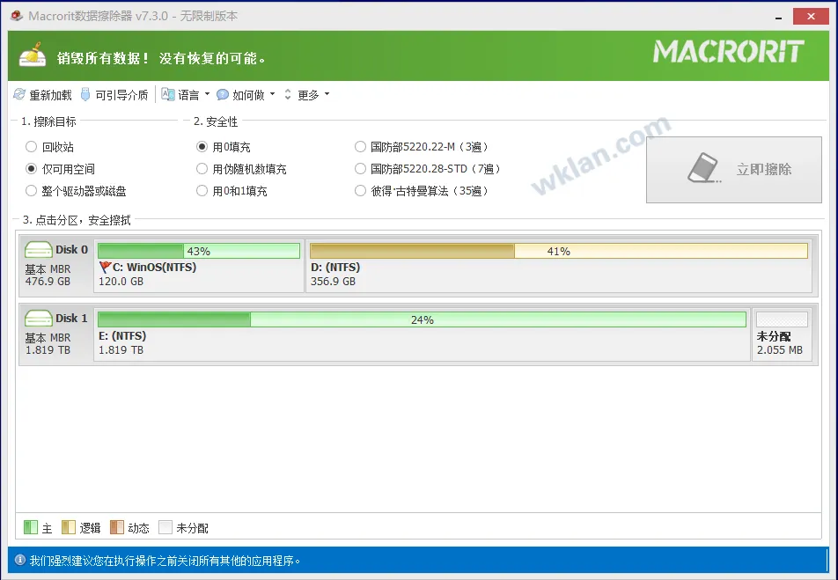The width and height of the screenshot is (838, 580).
Task: Click the E: (NTFS) 24% usage bar
Action: pyautogui.click(x=422, y=319)
